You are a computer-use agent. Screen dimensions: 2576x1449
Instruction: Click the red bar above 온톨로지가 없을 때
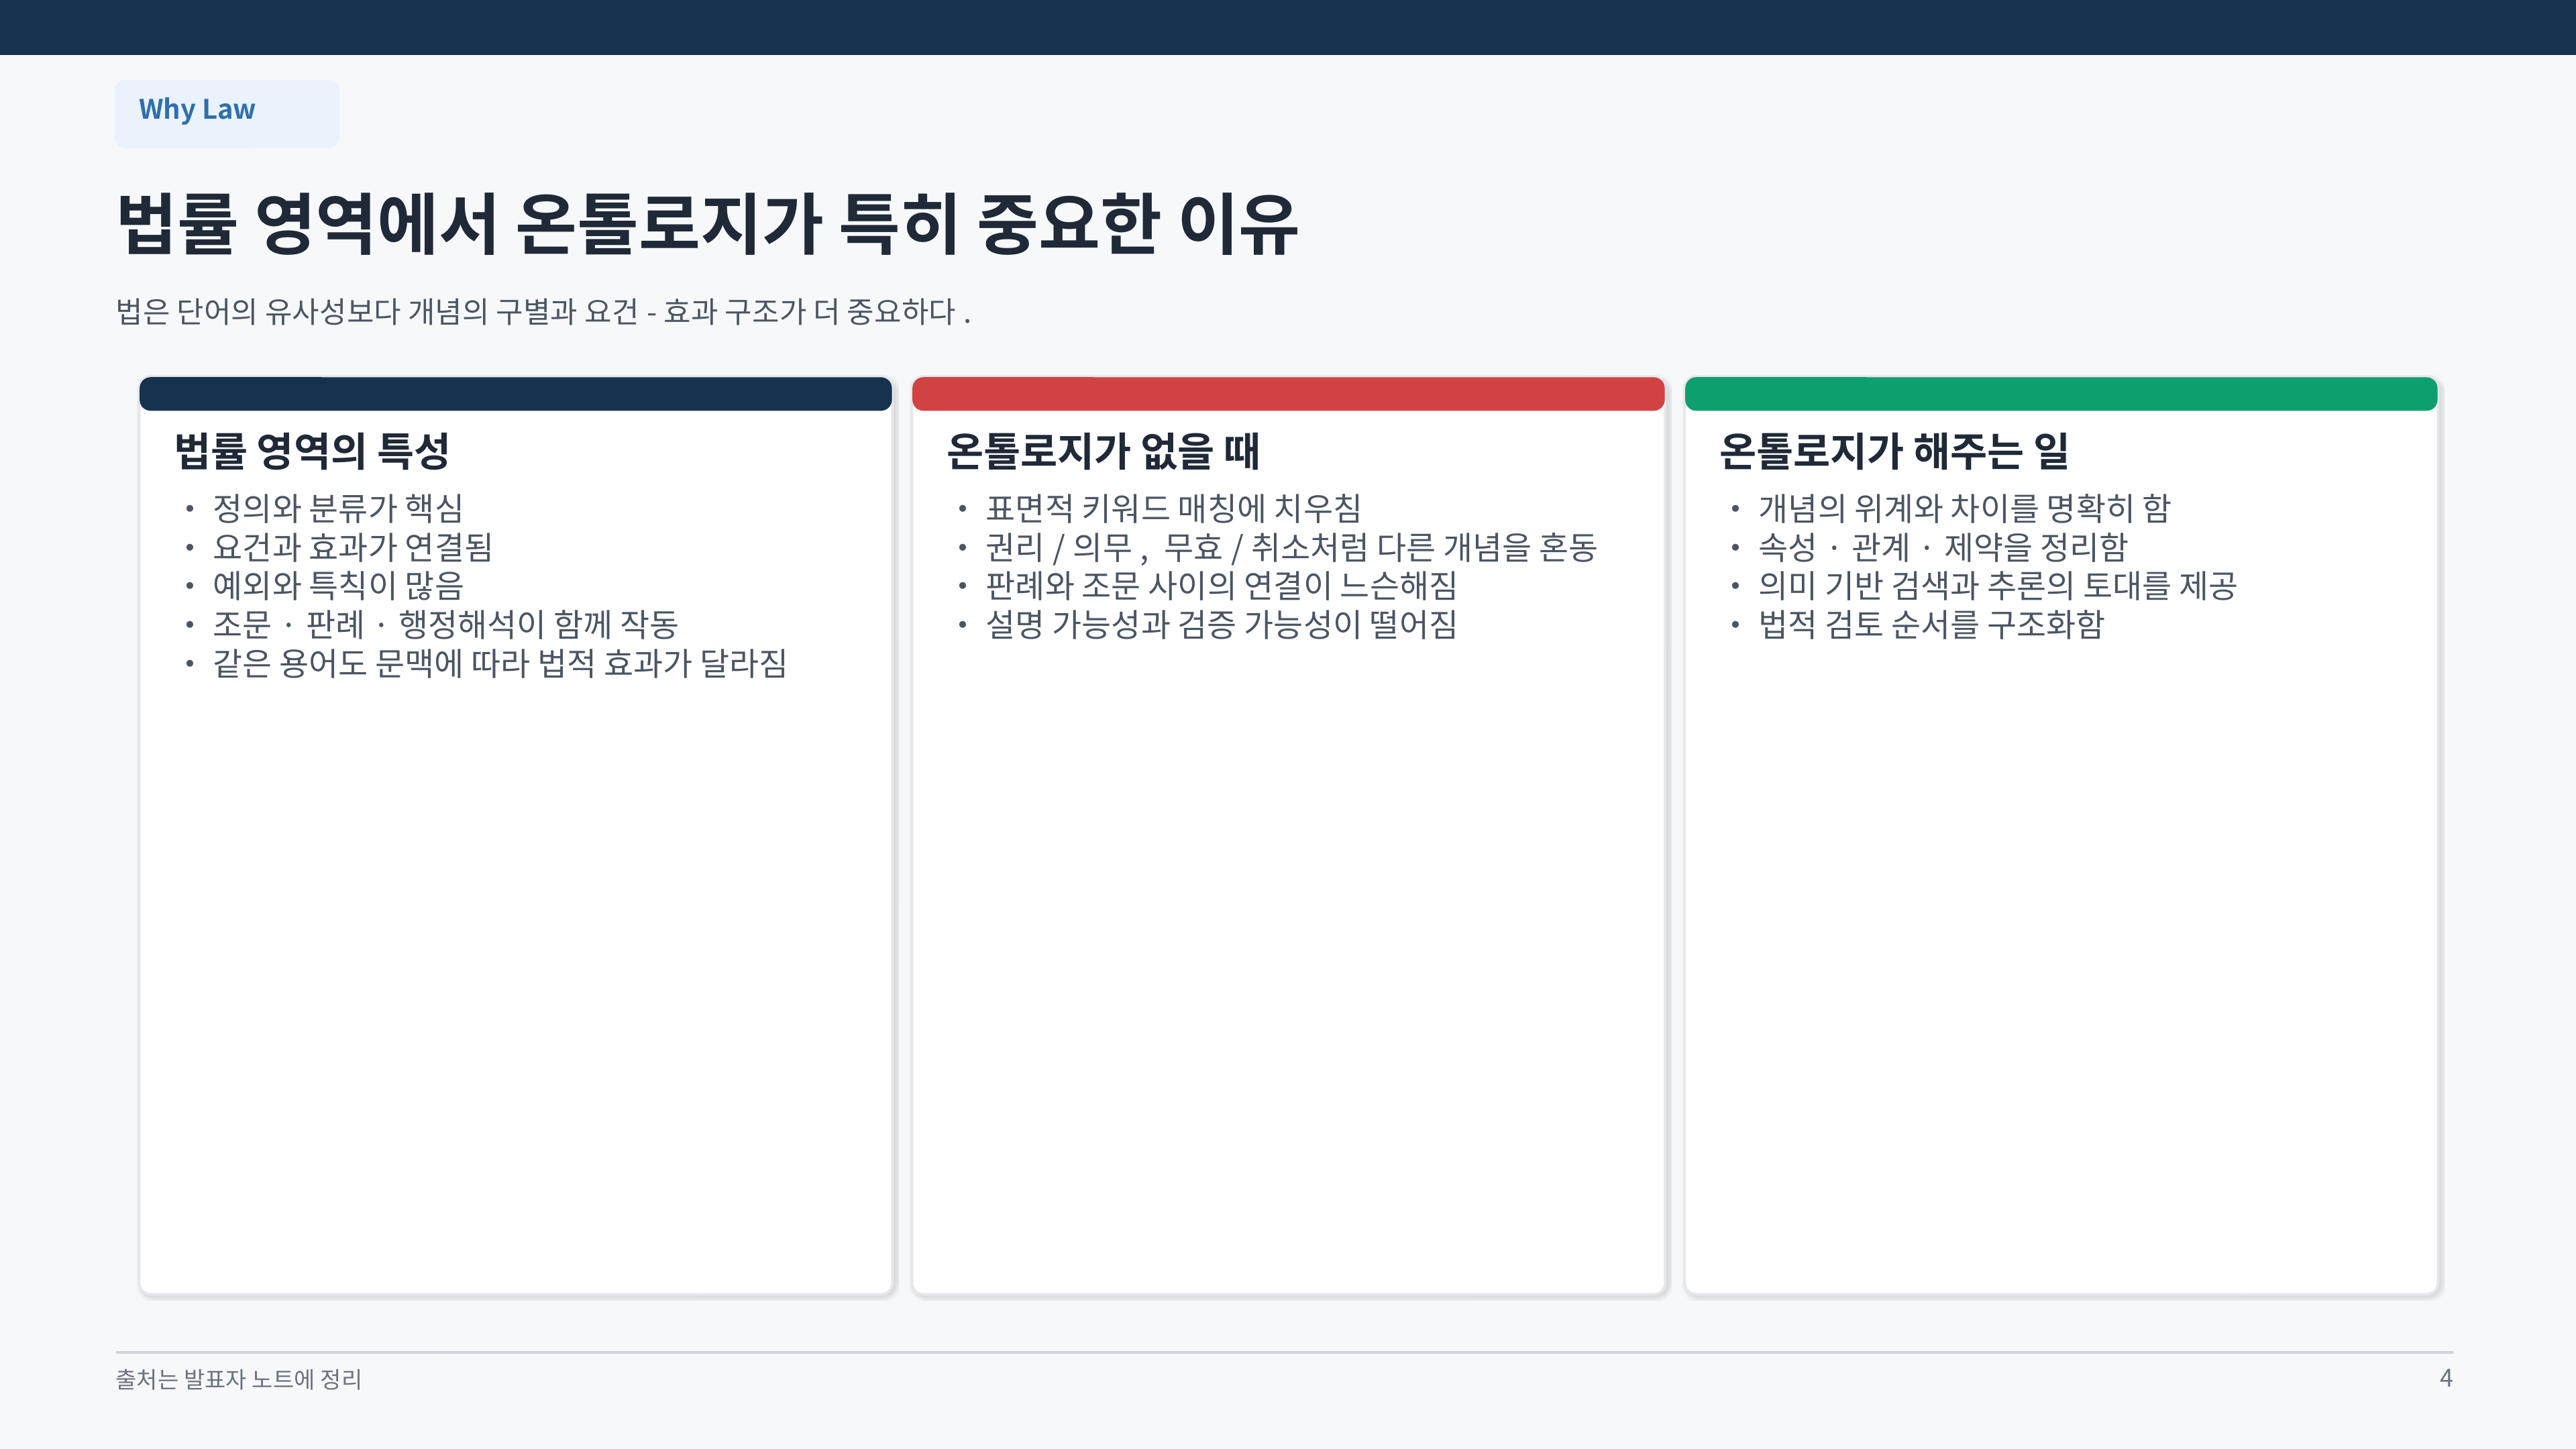1288,394
